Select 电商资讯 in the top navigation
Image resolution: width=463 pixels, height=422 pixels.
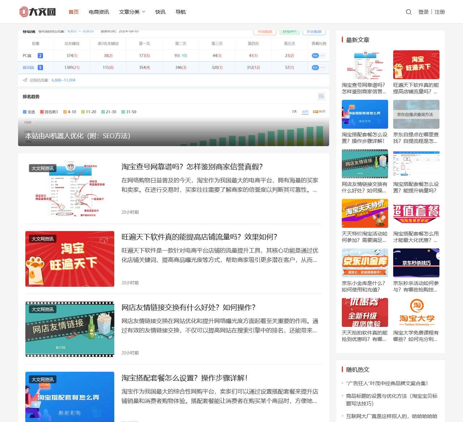tap(98, 12)
